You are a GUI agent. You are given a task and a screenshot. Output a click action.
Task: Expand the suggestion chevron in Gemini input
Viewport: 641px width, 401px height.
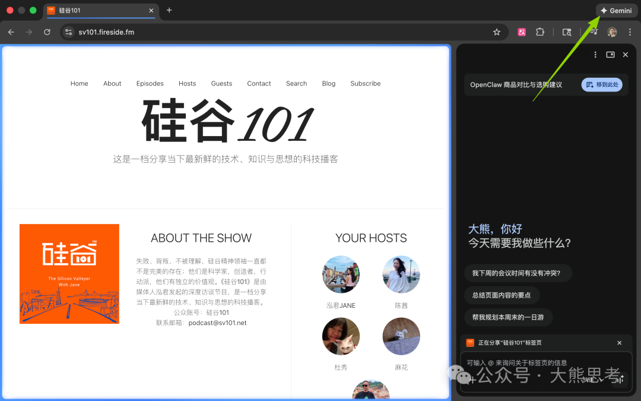point(602,380)
